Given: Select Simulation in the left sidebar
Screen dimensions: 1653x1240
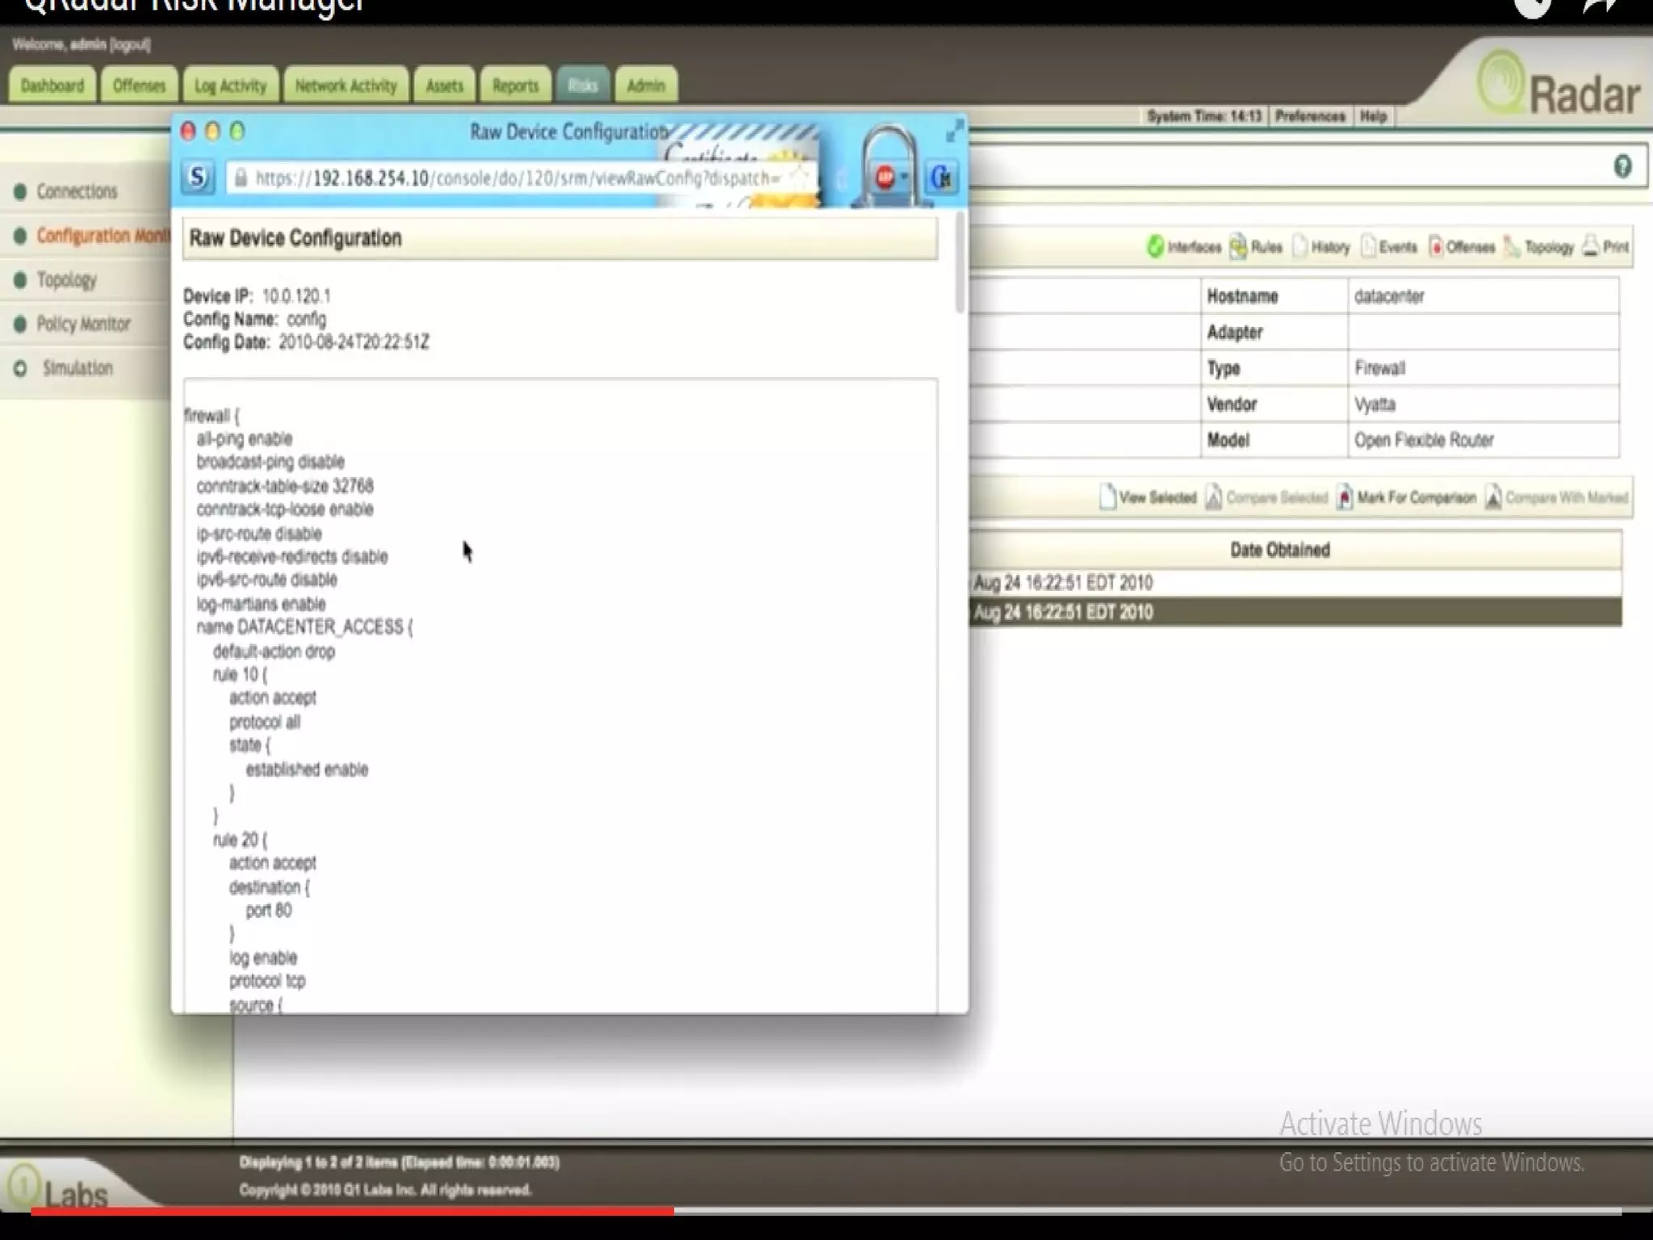Looking at the screenshot, I should pyautogui.click(x=77, y=368).
